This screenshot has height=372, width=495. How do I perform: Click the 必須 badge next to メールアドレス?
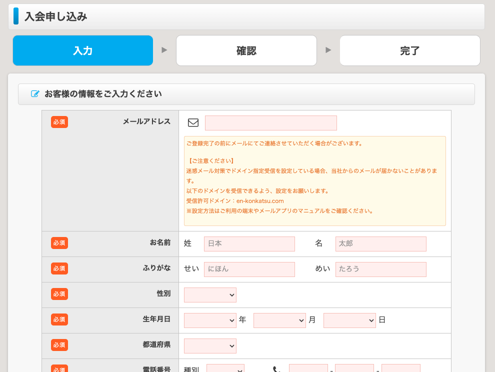pyautogui.click(x=59, y=121)
